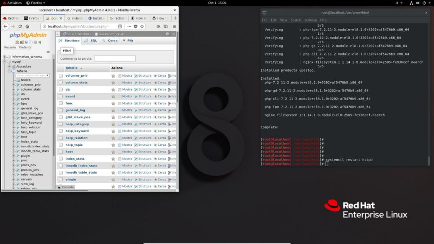The height and width of the screenshot is (244, 434).
Task: Expand Procedure node under mysql
Action: click(x=9, y=67)
